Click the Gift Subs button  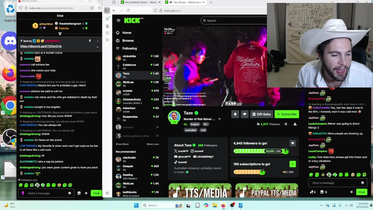(261, 114)
